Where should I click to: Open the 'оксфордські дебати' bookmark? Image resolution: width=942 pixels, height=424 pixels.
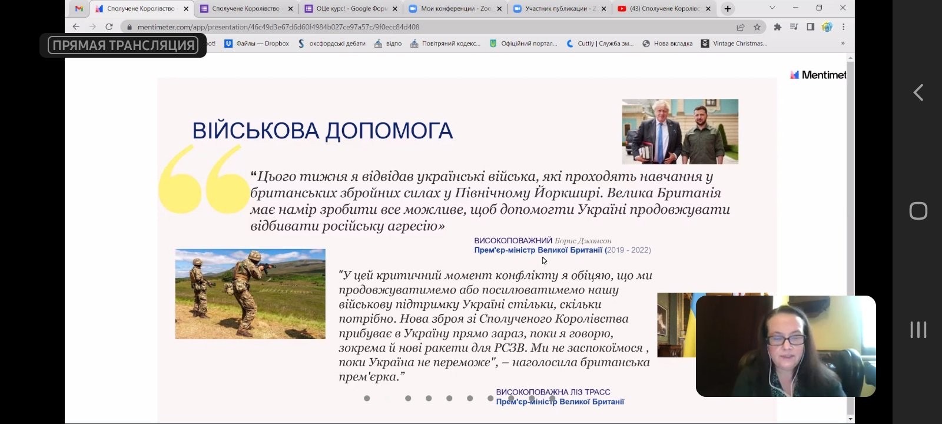pyautogui.click(x=331, y=44)
